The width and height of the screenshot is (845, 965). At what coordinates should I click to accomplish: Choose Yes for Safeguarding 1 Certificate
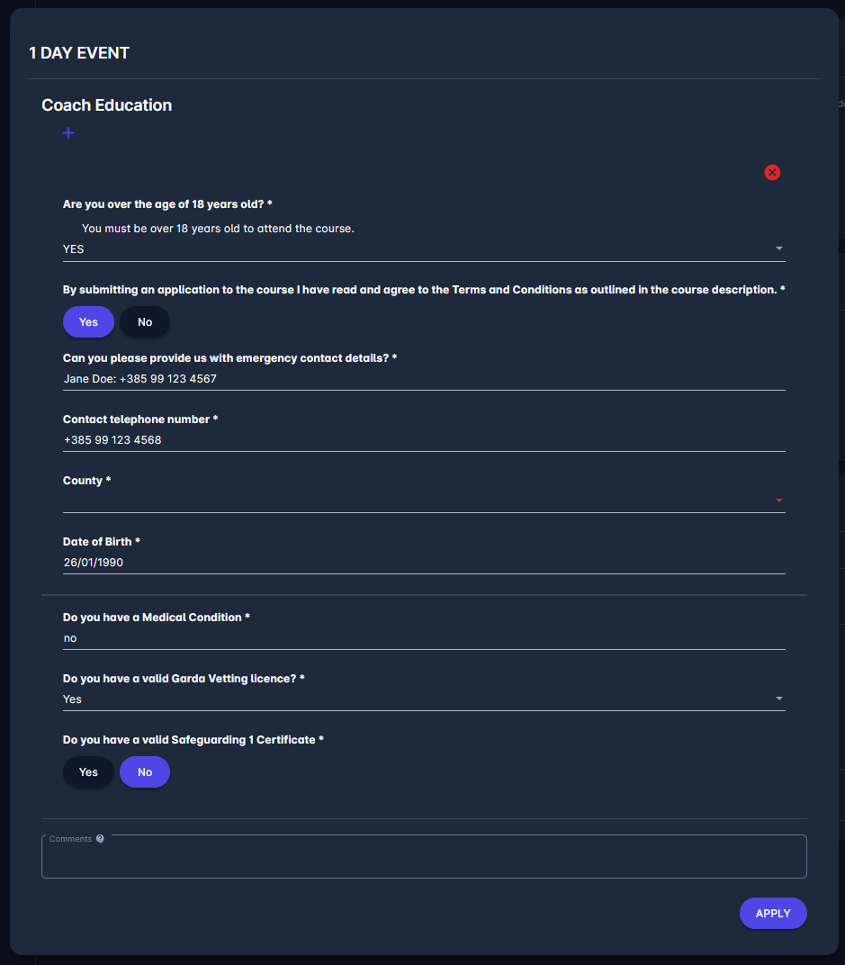click(x=88, y=772)
